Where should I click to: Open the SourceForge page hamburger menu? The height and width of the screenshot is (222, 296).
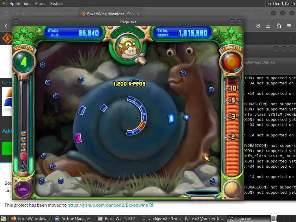(x=289, y=39)
